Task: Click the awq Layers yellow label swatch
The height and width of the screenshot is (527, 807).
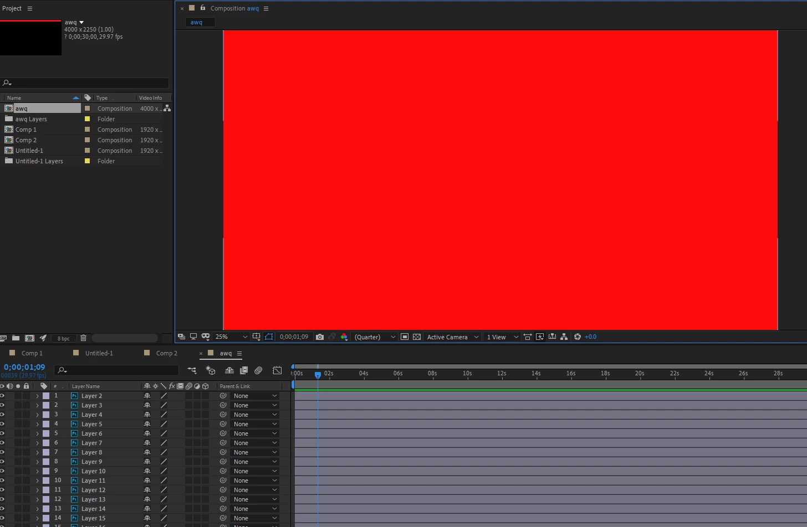Action: point(87,119)
